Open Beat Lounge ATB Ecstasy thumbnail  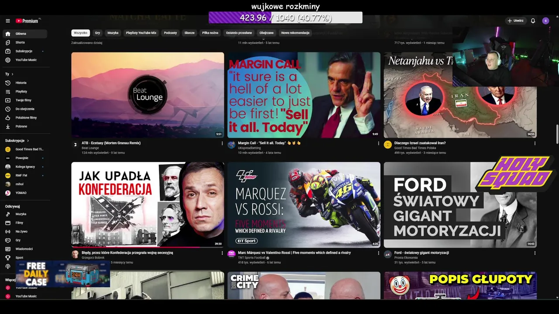click(148, 95)
